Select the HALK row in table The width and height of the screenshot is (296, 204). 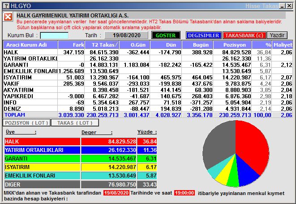tap(148, 52)
